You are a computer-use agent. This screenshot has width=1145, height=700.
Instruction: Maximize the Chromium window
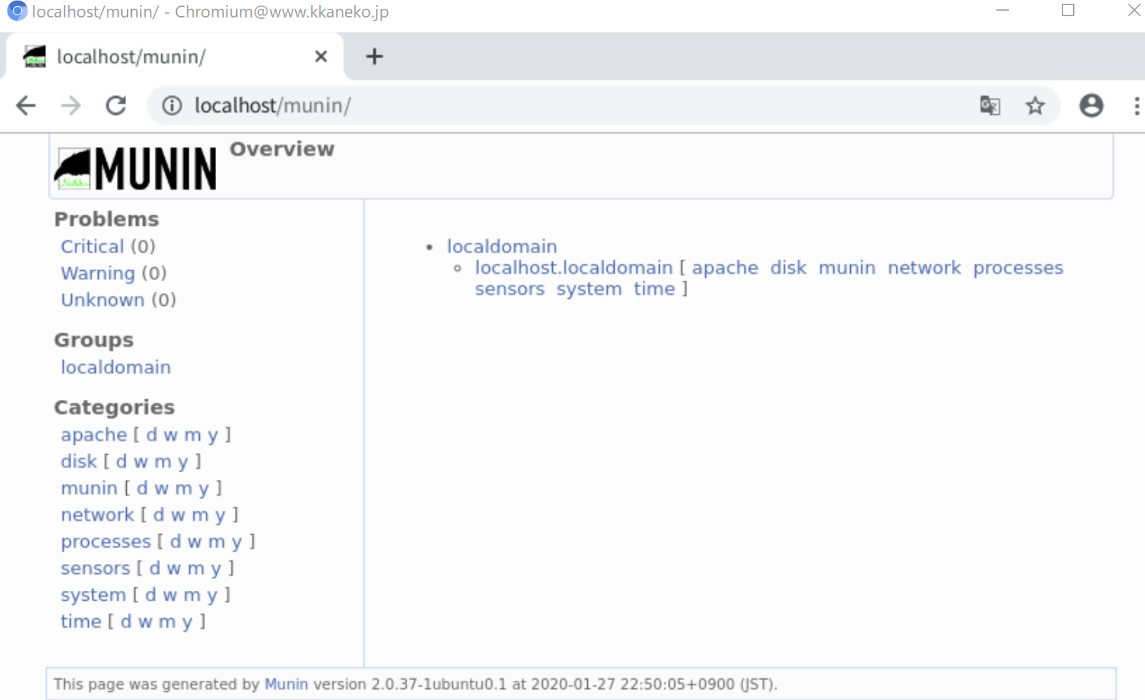click(x=1068, y=10)
